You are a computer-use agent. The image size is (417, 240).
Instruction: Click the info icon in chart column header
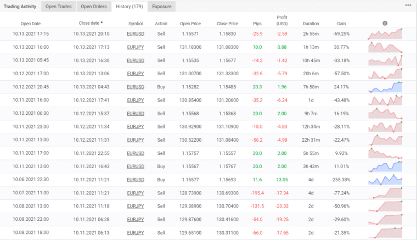(385, 24)
